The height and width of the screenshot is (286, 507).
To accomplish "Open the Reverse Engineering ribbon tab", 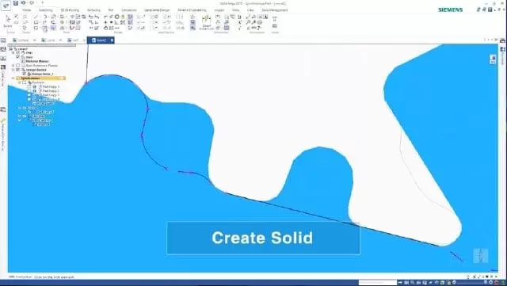I will [x=192, y=10].
